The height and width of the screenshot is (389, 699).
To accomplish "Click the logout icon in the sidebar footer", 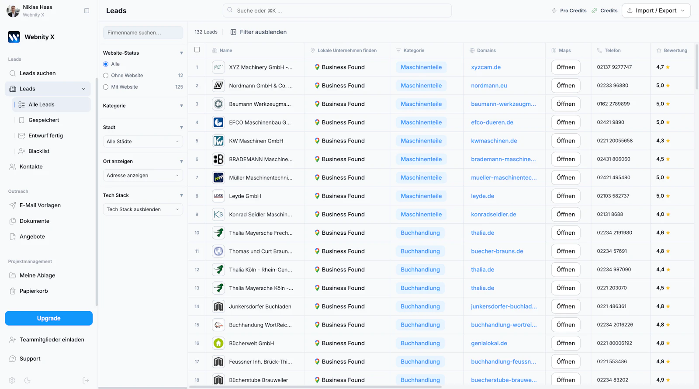I will 86,380.
